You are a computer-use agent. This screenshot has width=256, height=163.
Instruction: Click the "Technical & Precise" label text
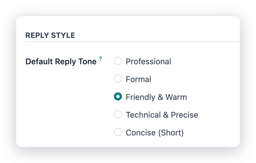pyautogui.click(x=162, y=115)
